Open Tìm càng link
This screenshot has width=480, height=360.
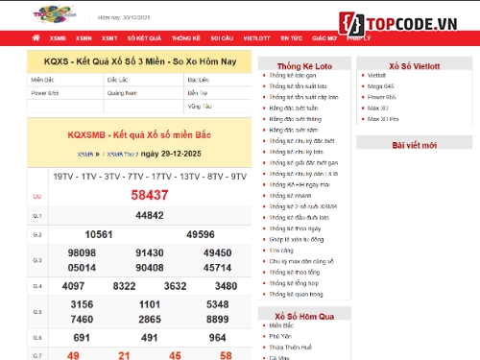coord(281,251)
